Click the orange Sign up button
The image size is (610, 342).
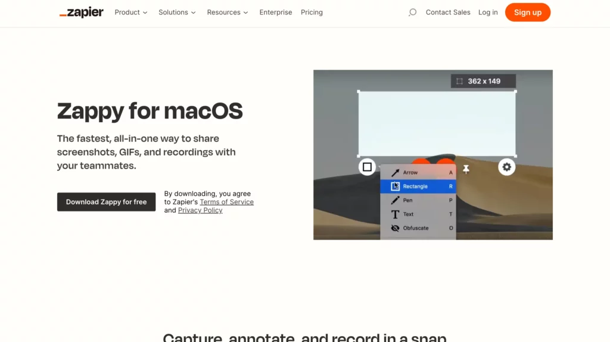528,13
